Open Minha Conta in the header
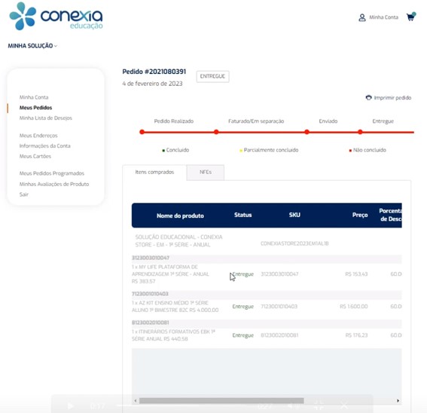The image size is (427, 413). [384, 17]
